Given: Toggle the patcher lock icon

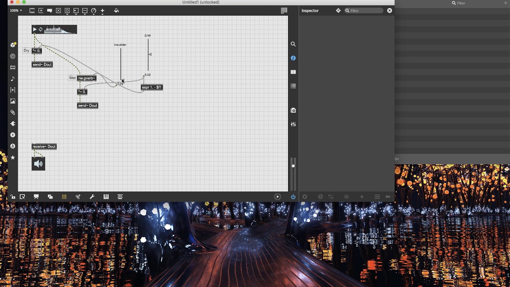Looking at the screenshot, I should pos(13,197).
